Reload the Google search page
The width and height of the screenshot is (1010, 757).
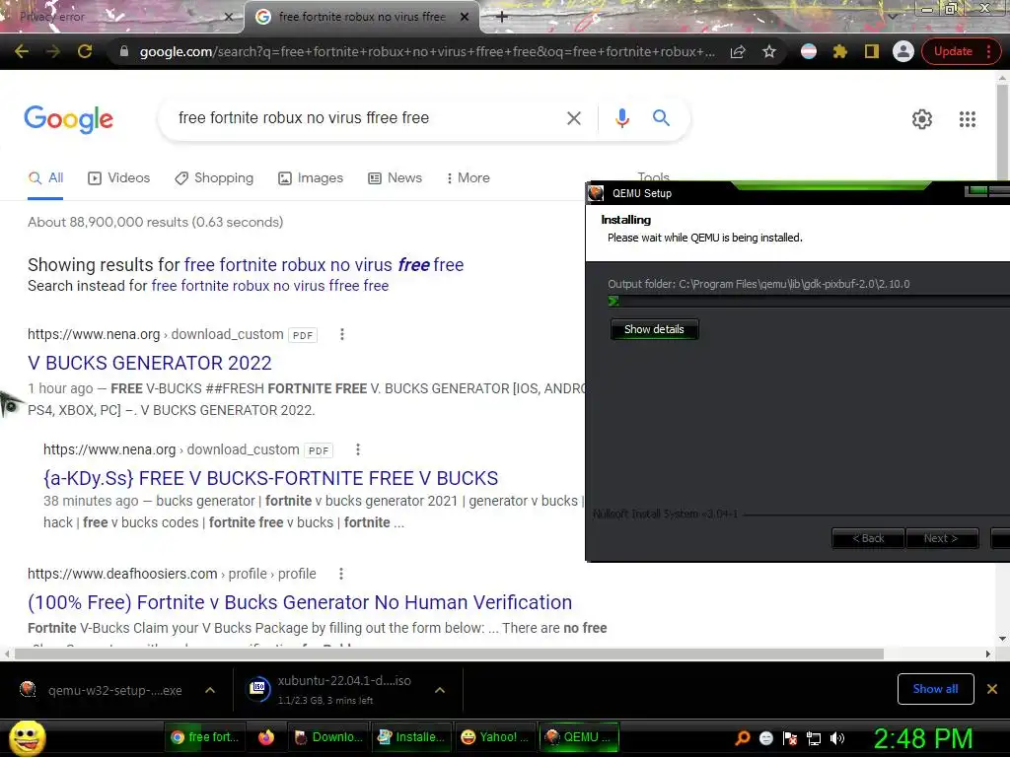[x=85, y=51]
